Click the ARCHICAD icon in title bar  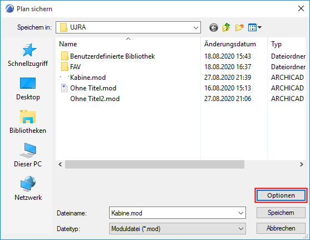pos(9,9)
